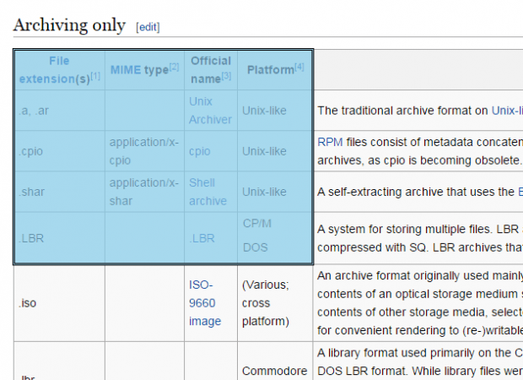Click the cpio link in Official name column
This screenshot has width=523, height=380.
click(x=200, y=151)
